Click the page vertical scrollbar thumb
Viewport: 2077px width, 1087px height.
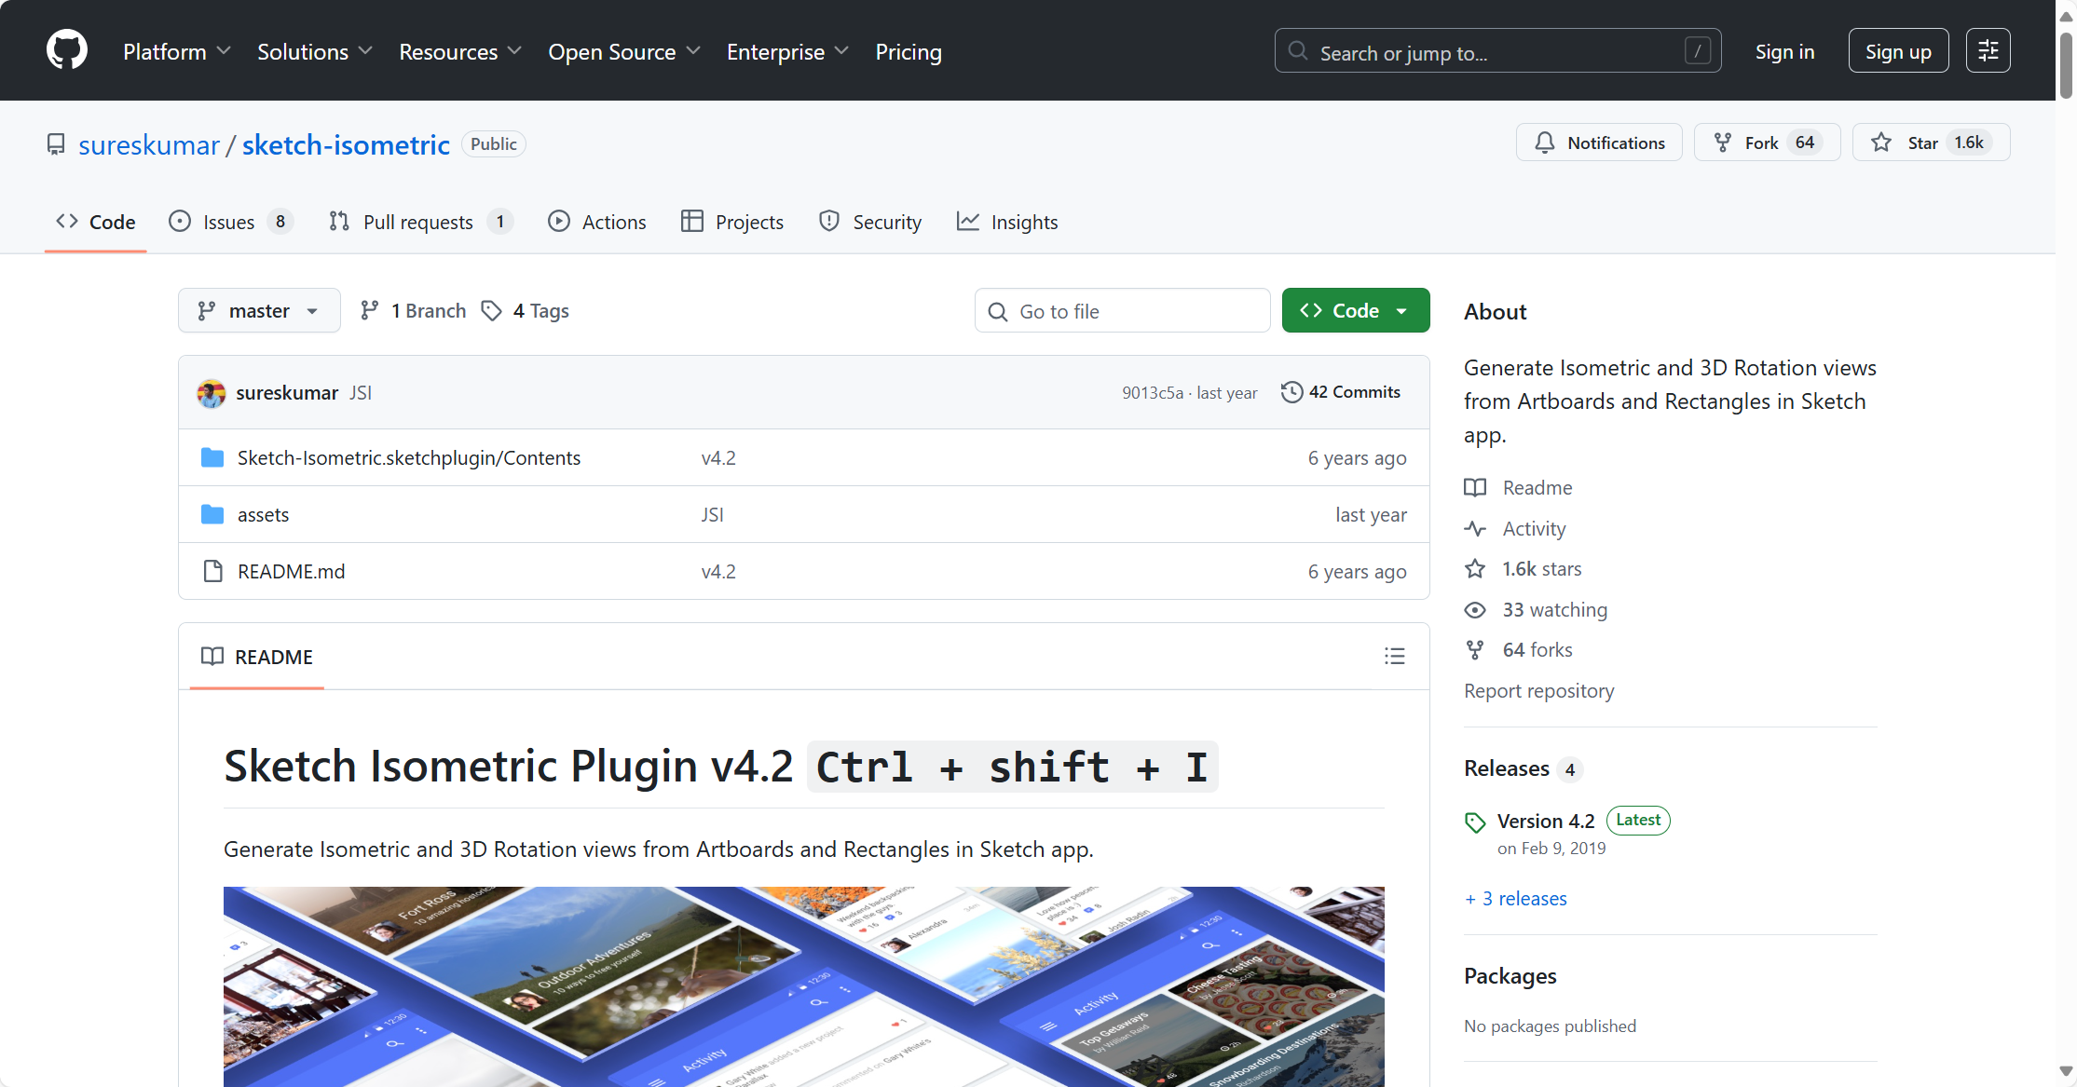click(2066, 65)
